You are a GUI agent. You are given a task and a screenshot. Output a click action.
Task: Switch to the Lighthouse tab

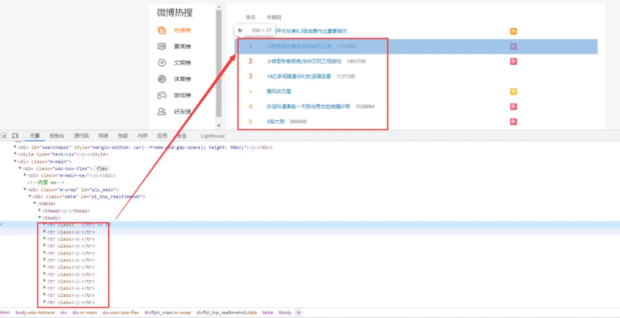(213, 136)
